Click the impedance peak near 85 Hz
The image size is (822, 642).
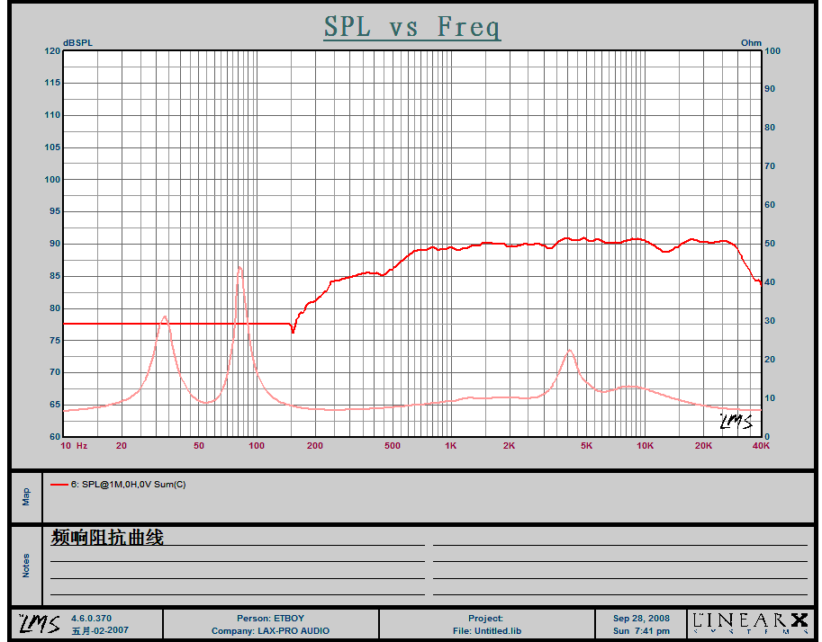(239, 268)
